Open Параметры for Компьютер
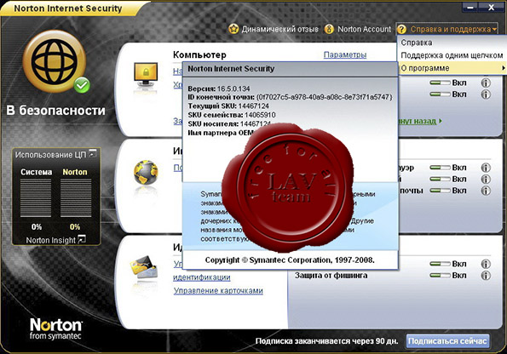 pyautogui.click(x=345, y=54)
